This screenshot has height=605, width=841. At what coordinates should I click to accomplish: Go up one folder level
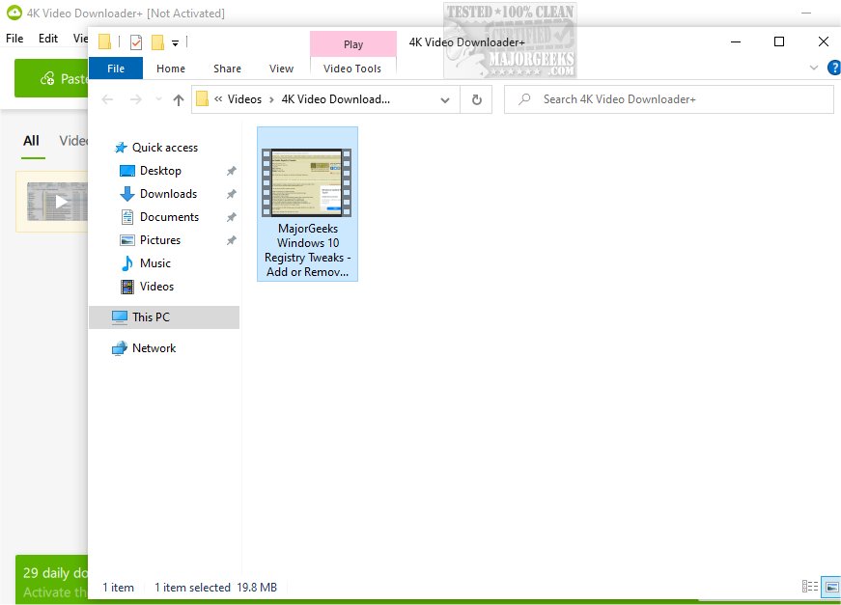point(179,99)
